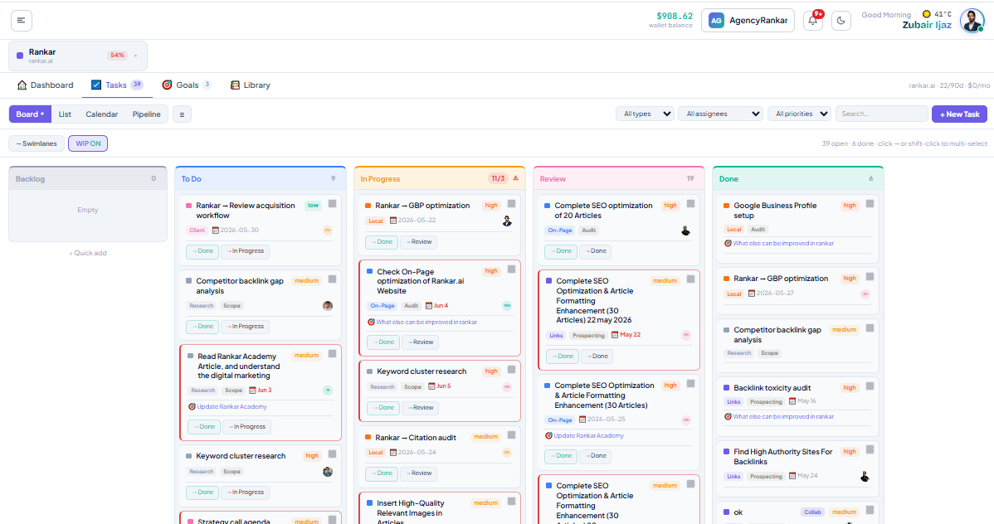Go to the Dashboard tab

pyautogui.click(x=45, y=85)
